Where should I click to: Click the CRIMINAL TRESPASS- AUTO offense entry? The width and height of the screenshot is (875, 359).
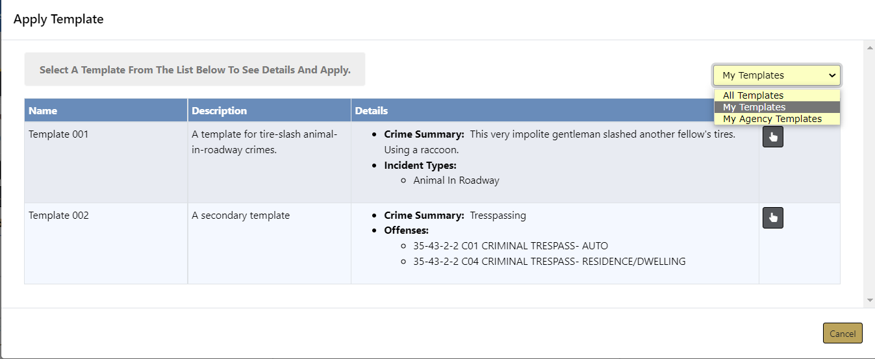(510, 246)
